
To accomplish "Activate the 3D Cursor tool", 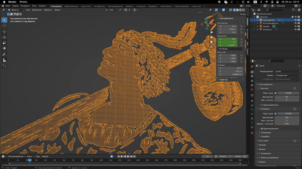I will 5,25.
